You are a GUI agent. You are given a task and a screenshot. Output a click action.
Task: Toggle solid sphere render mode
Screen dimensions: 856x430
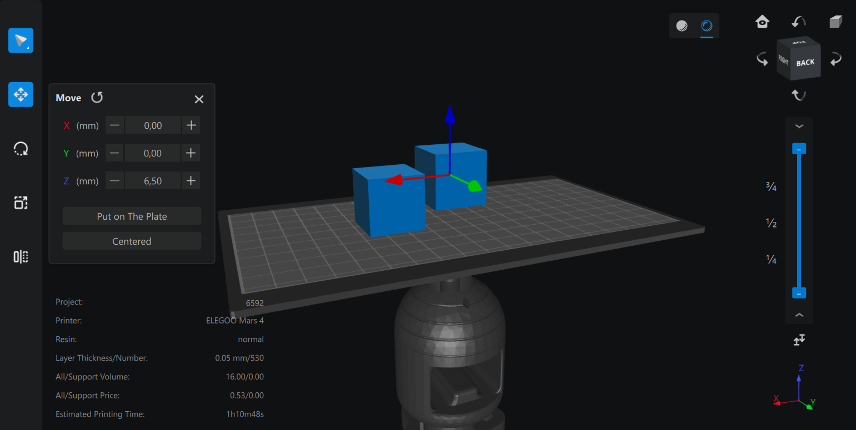[682, 26]
